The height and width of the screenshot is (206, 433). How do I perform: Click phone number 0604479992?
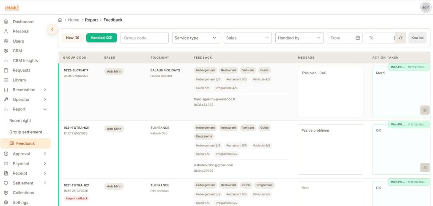coord(203,171)
